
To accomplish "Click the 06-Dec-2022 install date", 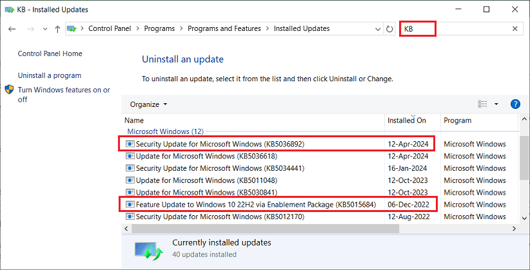I will point(408,204).
